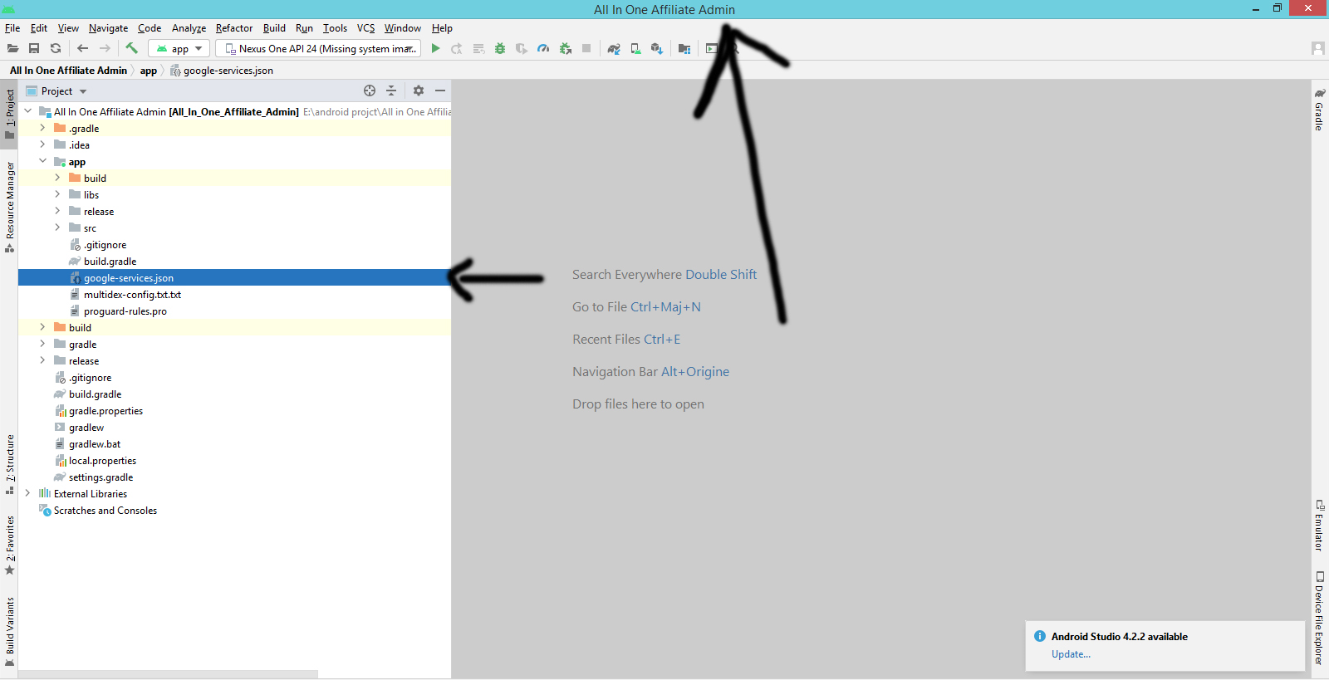This screenshot has height=680, width=1329.
Task: Expand the src folder arrow
Action: point(58,227)
